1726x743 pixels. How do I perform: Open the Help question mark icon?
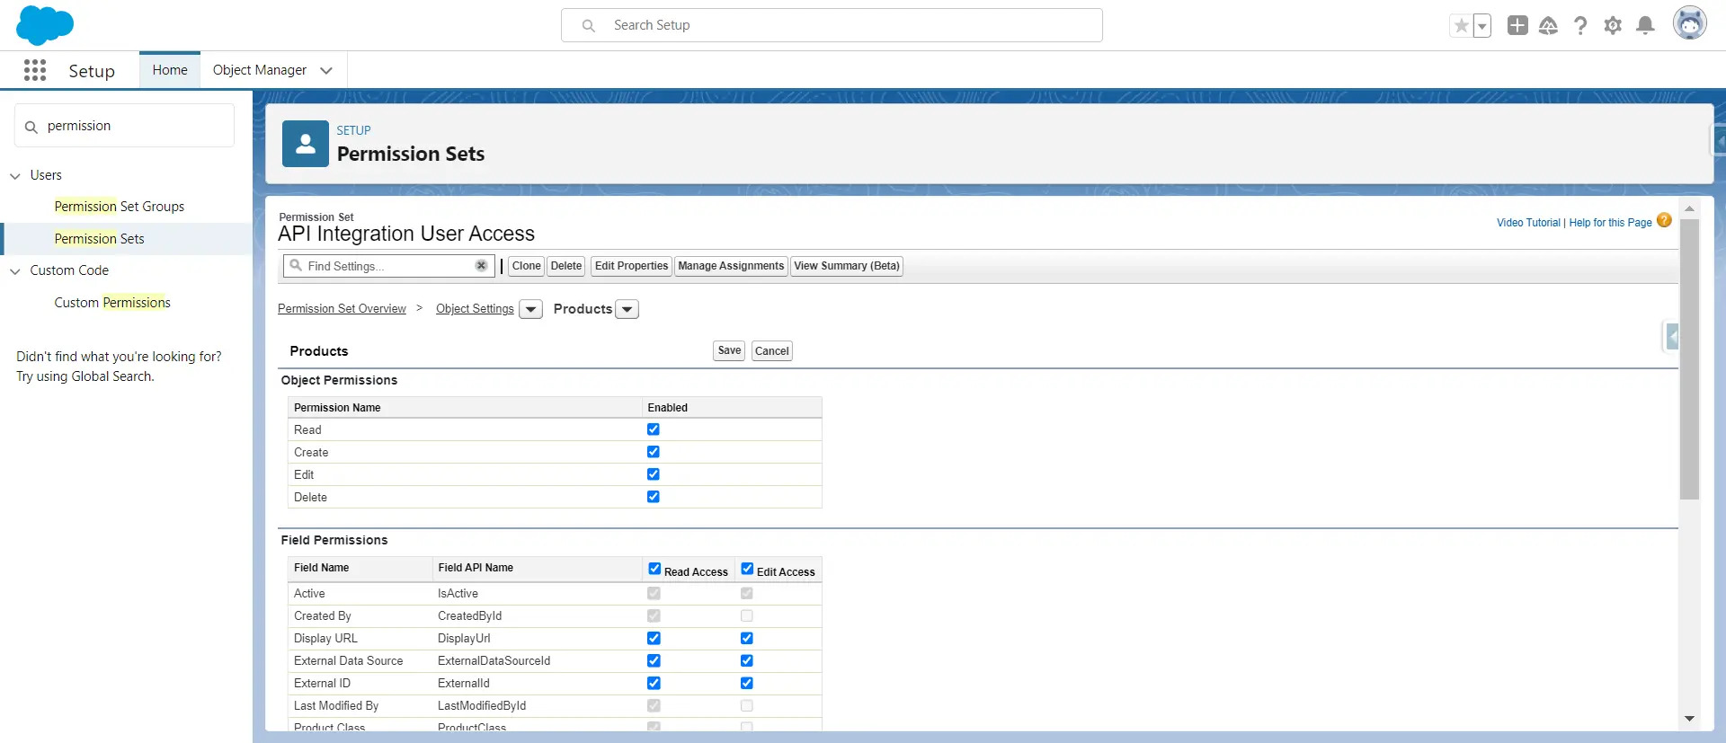[1580, 25]
